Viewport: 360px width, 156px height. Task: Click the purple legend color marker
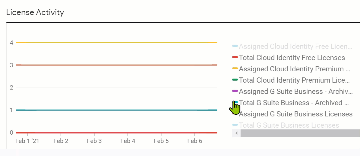(235, 91)
